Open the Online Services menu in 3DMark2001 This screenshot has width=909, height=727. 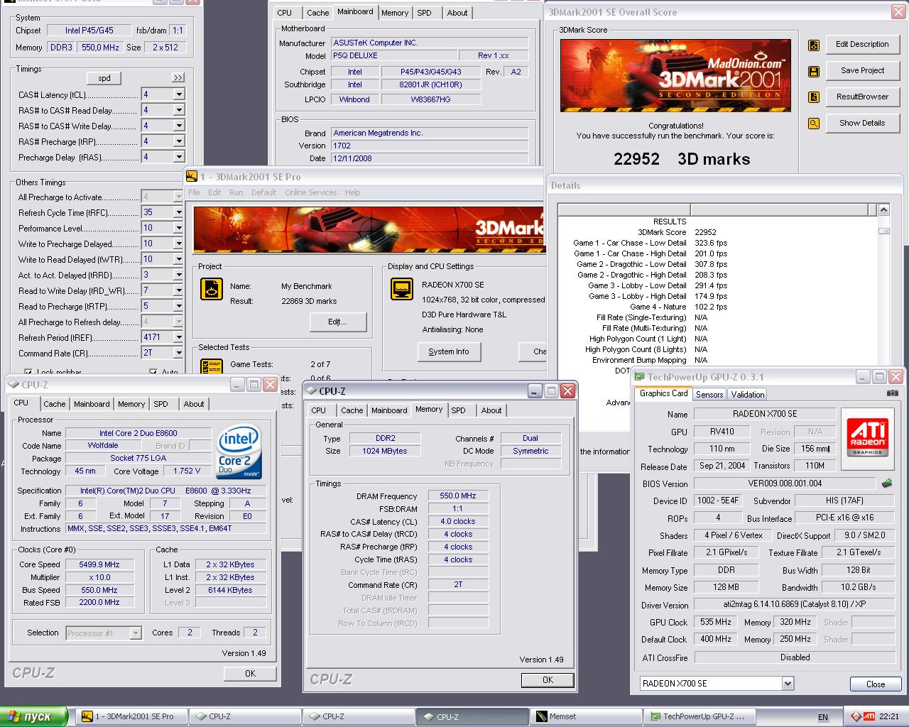(x=311, y=192)
